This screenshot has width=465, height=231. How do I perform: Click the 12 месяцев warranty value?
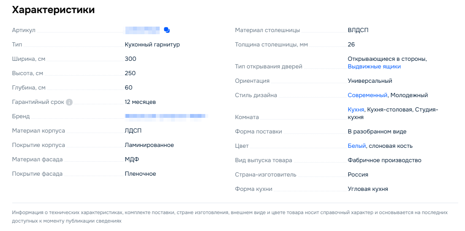(x=140, y=102)
